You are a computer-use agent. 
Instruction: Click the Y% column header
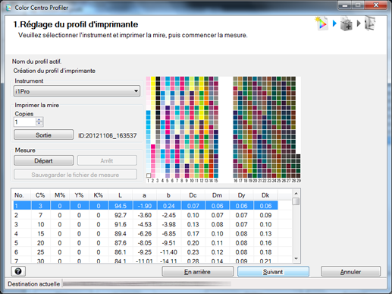(79, 195)
